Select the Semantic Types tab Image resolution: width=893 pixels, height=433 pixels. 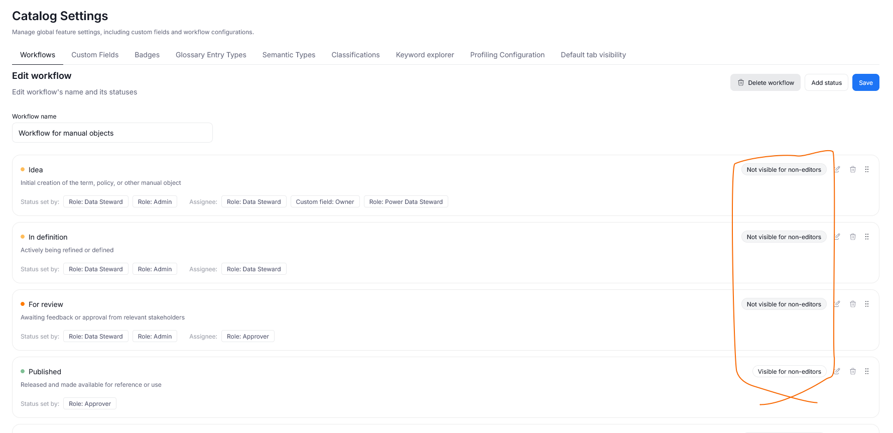coord(289,55)
